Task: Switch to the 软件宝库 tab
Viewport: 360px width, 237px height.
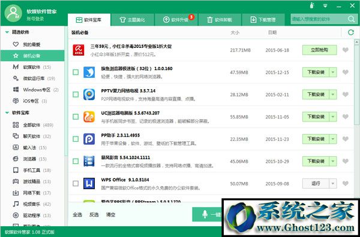Action: click(89, 20)
